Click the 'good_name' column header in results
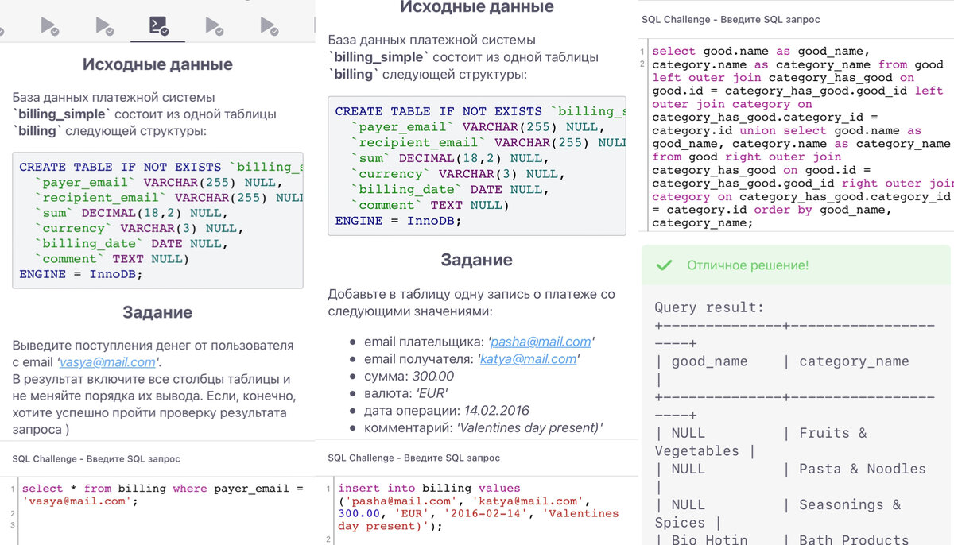The height and width of the screenshot is (545, 954). (x=709, y=361)
